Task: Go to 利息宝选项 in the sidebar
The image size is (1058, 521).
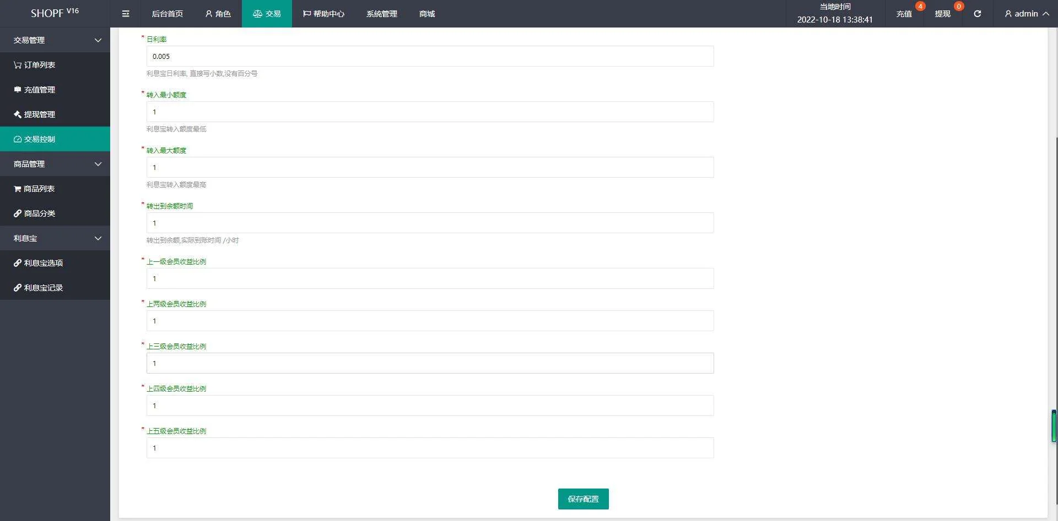Action: 39,263
